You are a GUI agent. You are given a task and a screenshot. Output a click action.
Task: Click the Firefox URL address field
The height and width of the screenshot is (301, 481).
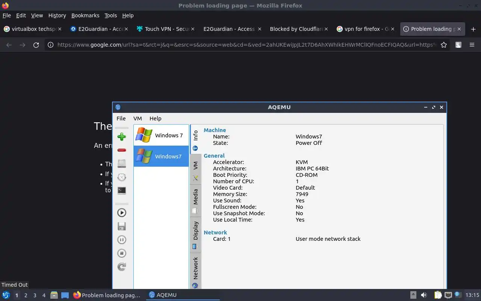(246, 45)
